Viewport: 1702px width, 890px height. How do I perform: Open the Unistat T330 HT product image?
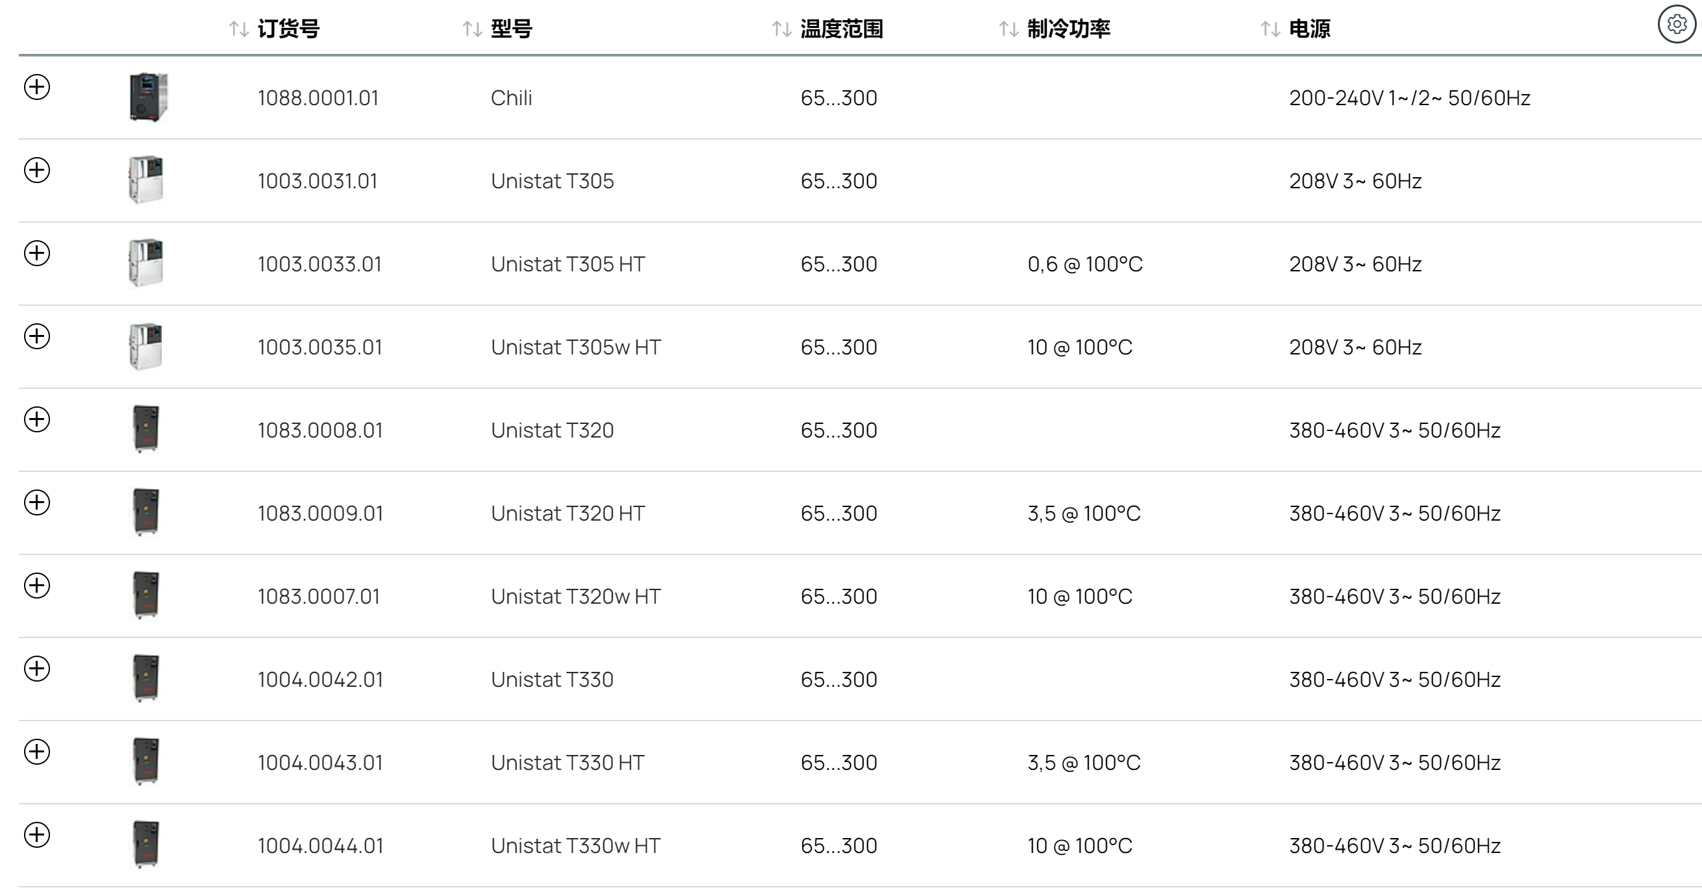pyautogui.click(x=146, y=762)
